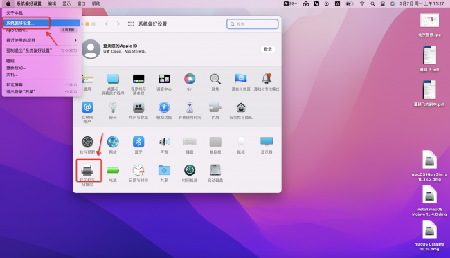
Task: Open the 帮助 menu bar item
Action: click(x=96, y=3)
